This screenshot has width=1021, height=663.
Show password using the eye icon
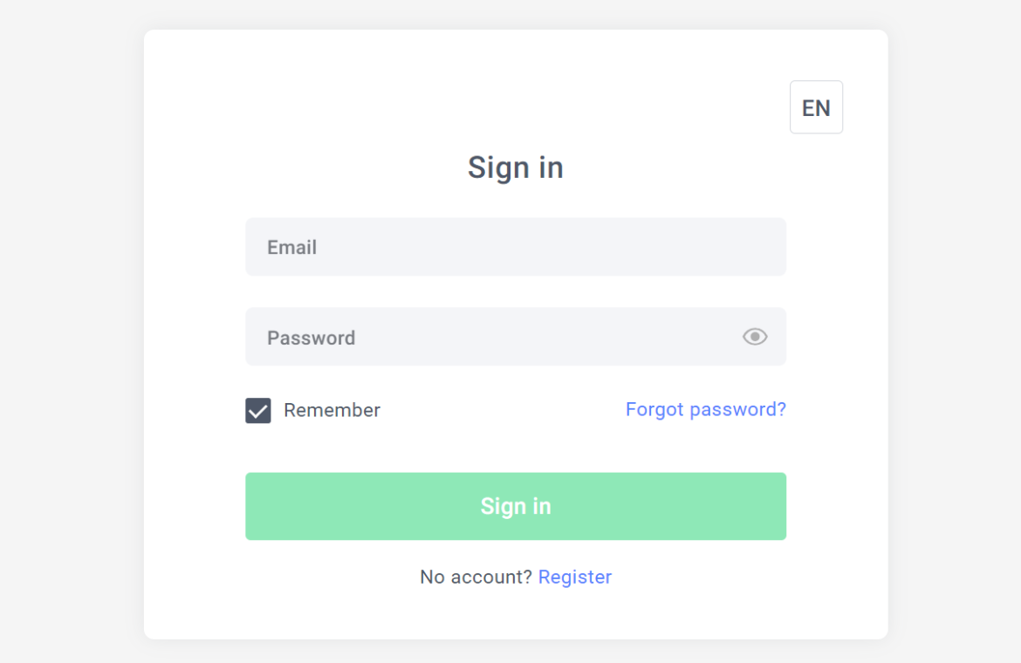pos(755,337)
